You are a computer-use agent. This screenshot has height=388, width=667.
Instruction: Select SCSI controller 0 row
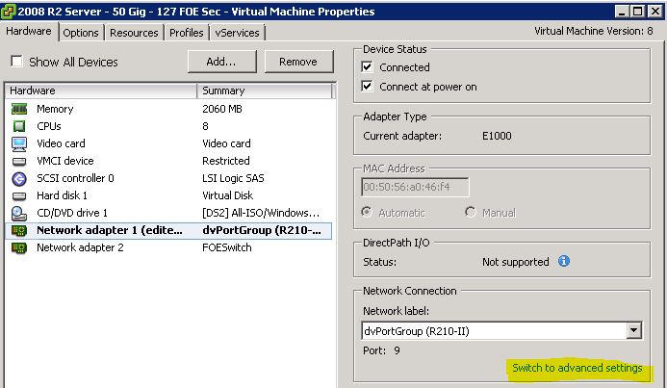[x=168, y=179]
